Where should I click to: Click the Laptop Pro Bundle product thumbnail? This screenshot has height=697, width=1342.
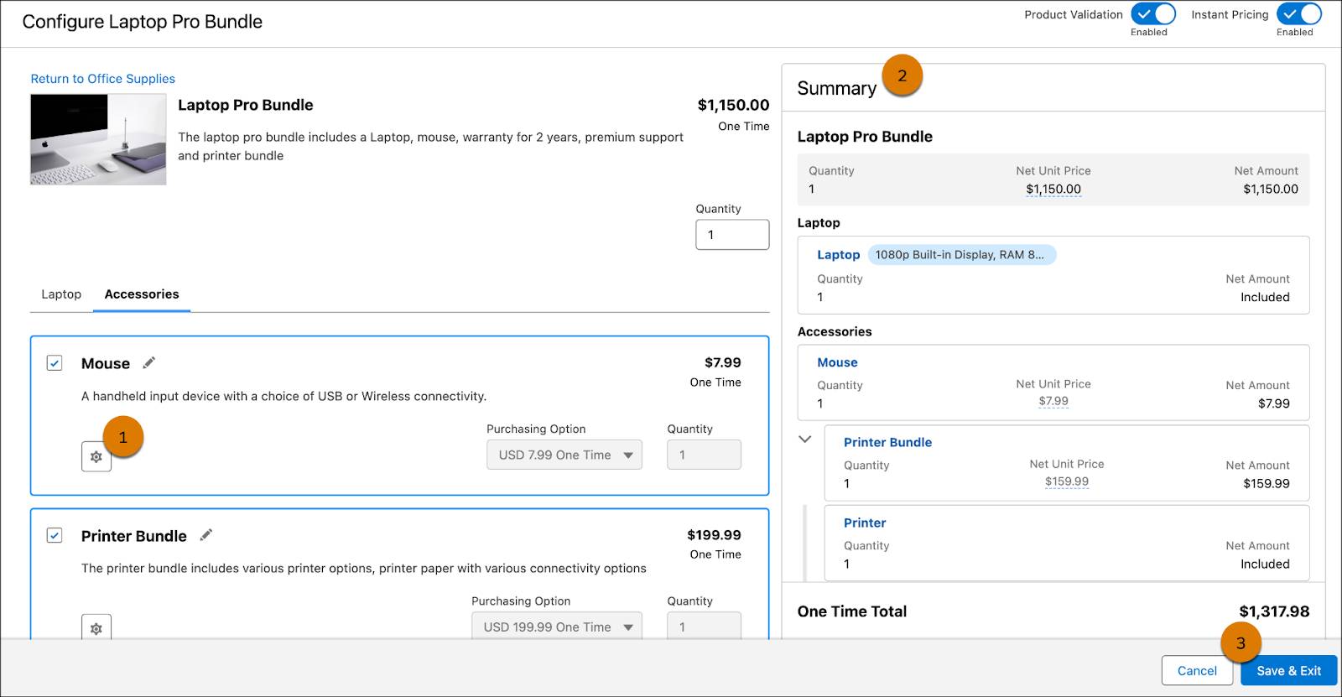98,139
